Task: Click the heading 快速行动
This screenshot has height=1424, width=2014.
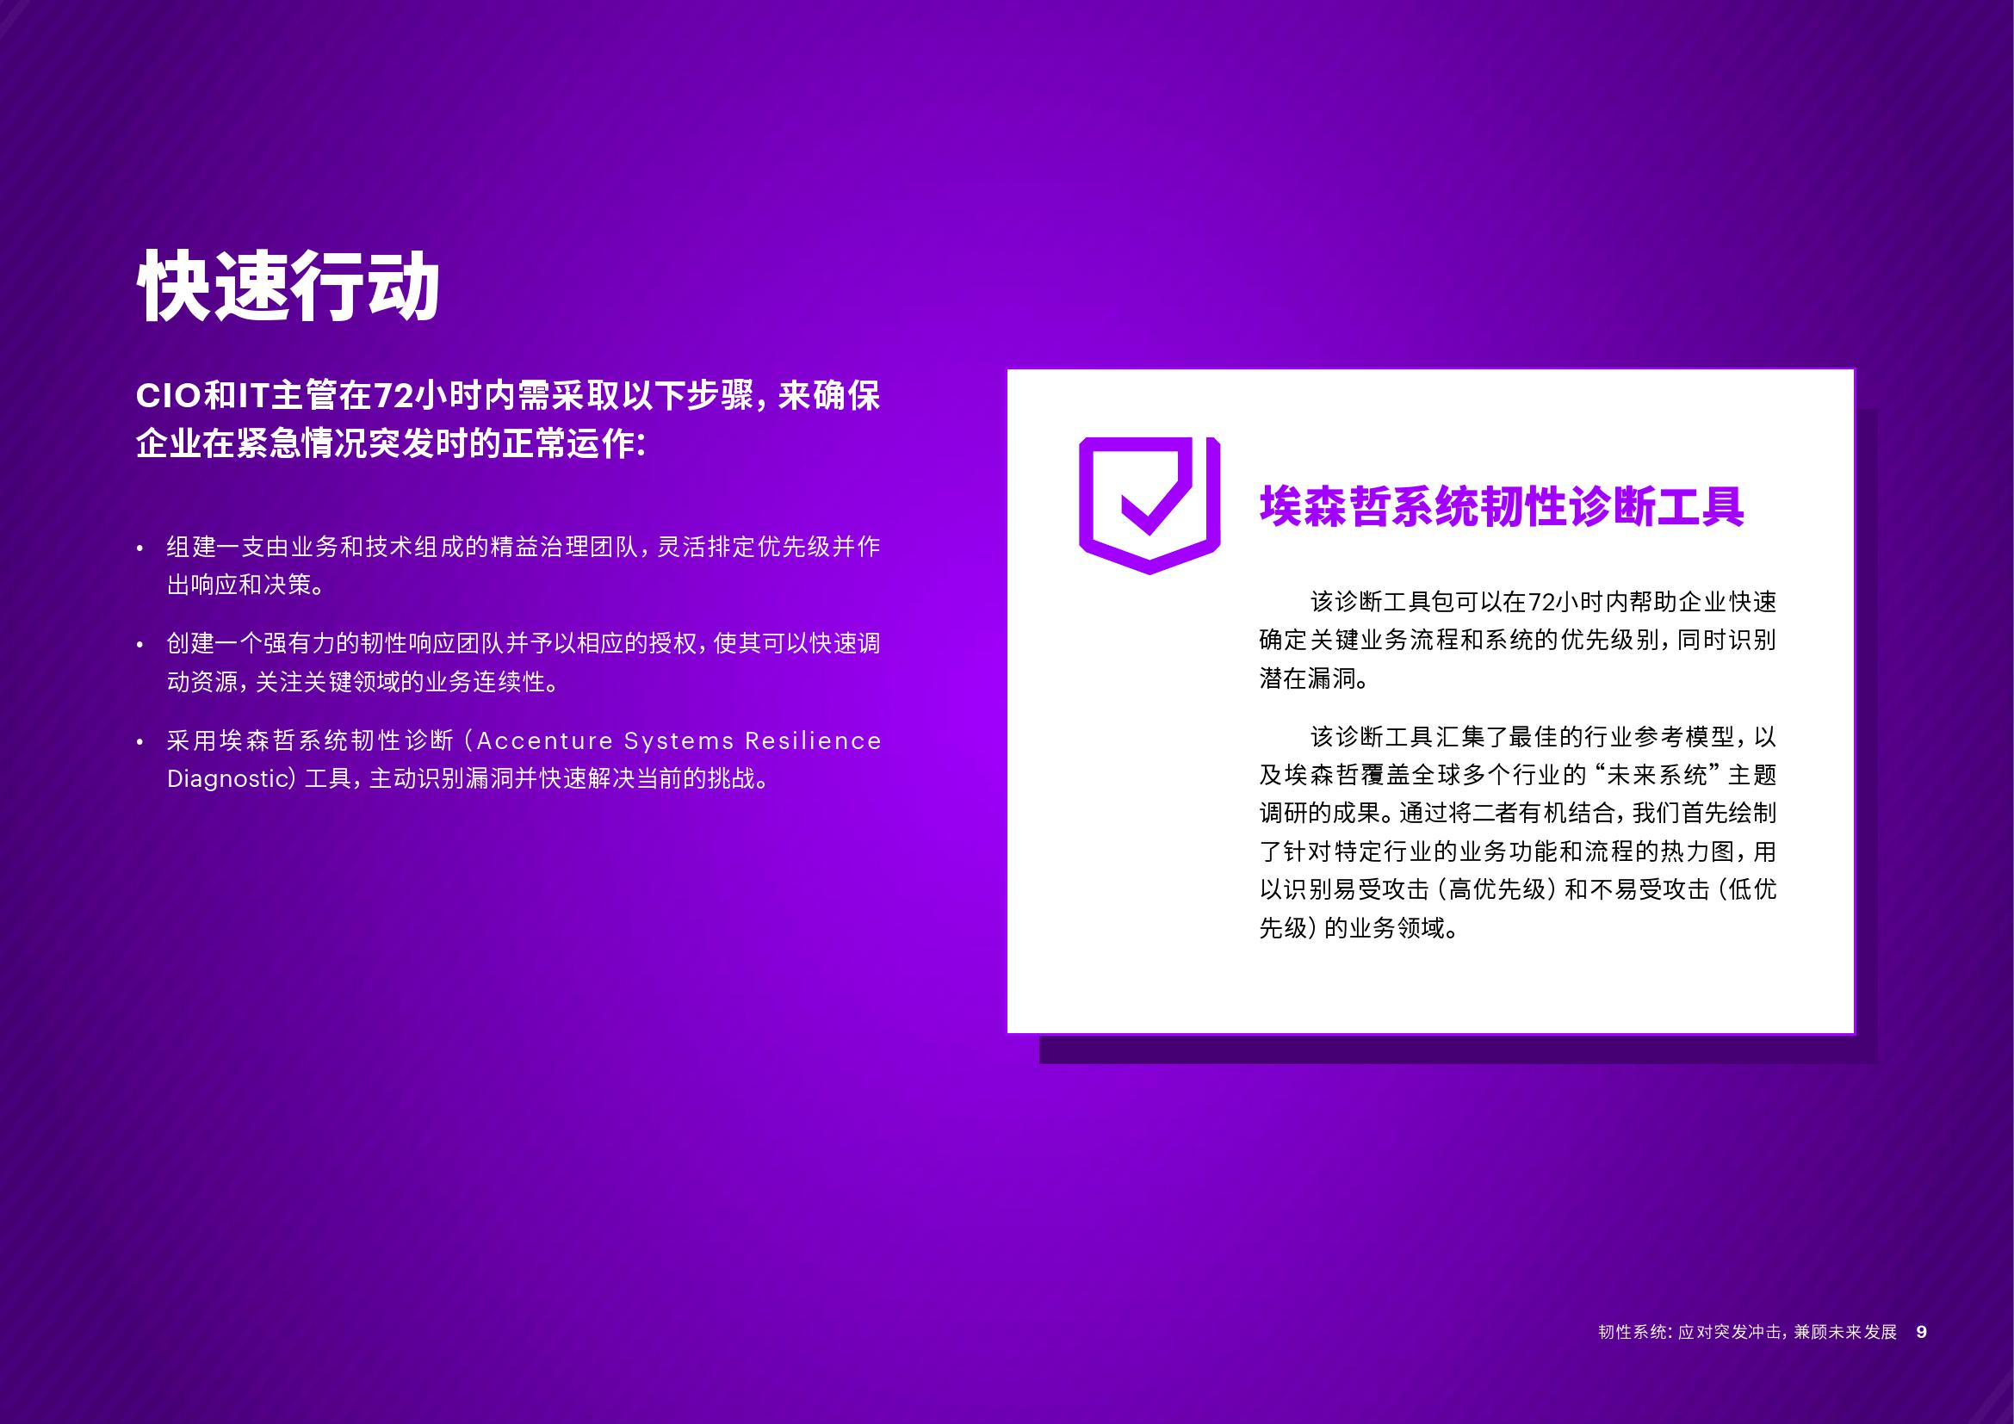Action: (x=288, y=286)
